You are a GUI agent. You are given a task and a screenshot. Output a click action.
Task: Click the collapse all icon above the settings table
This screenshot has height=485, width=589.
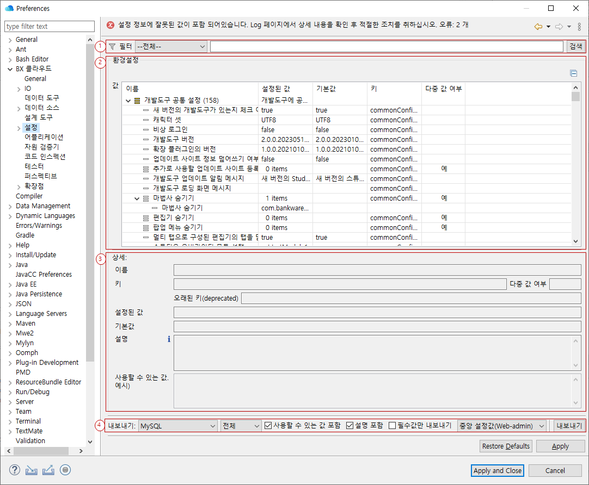tap(574, 73)
